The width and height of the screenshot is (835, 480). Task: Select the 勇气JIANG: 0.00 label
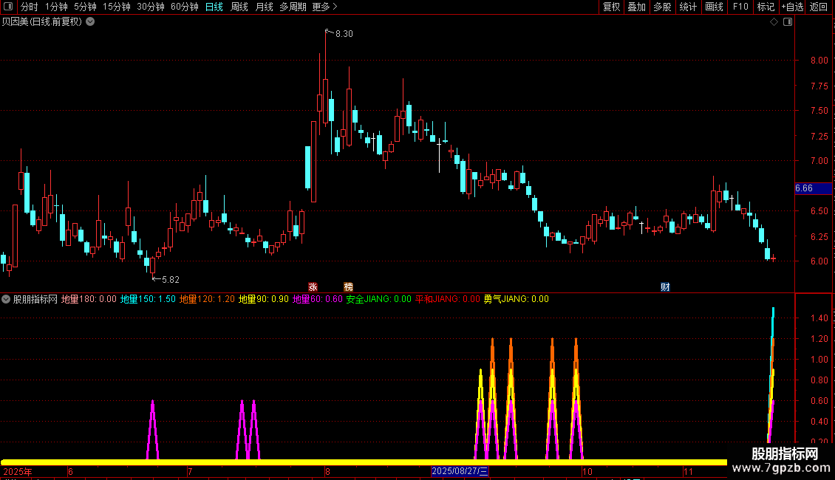pyautogui.click(x=516, y=299)
